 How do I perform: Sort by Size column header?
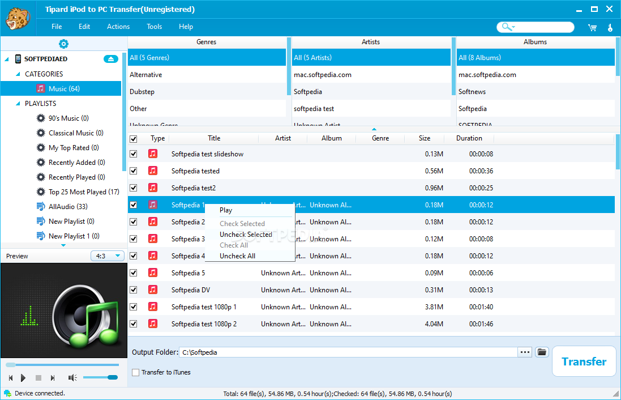(425, 138)
